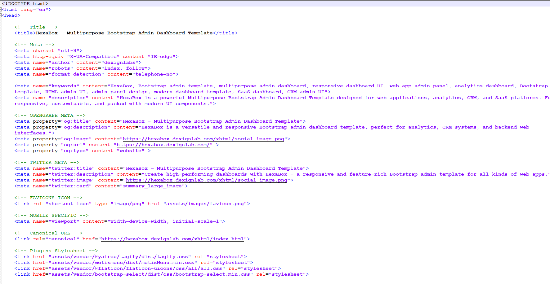Screen dimensions: 550x284
Task: Click the "<!-- TWITTER META -->" comment
Action: 47,163
